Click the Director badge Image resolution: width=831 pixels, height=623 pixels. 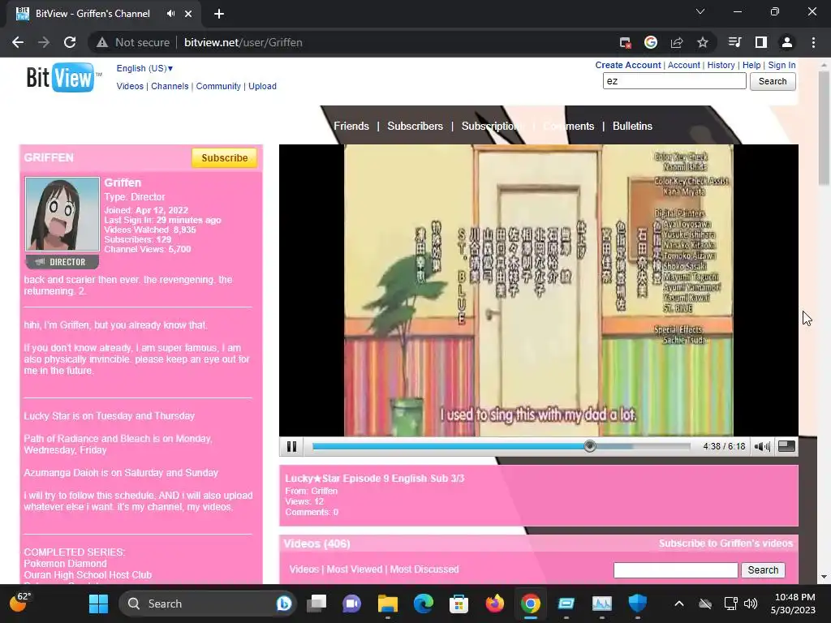(62, 262)
